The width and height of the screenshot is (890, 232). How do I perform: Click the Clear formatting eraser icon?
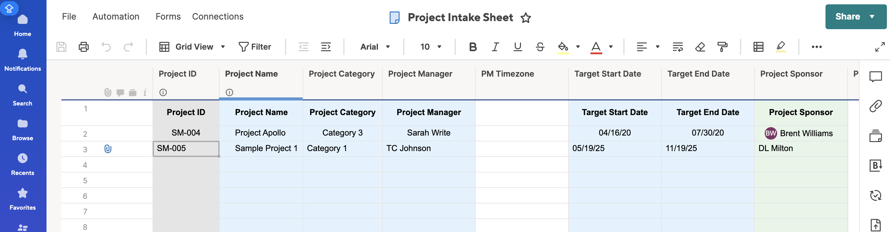700,47
